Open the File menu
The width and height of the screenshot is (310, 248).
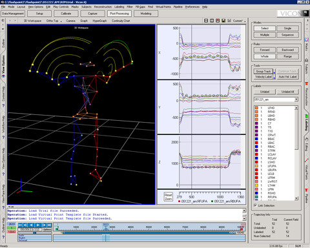click(x=3, y=7)
